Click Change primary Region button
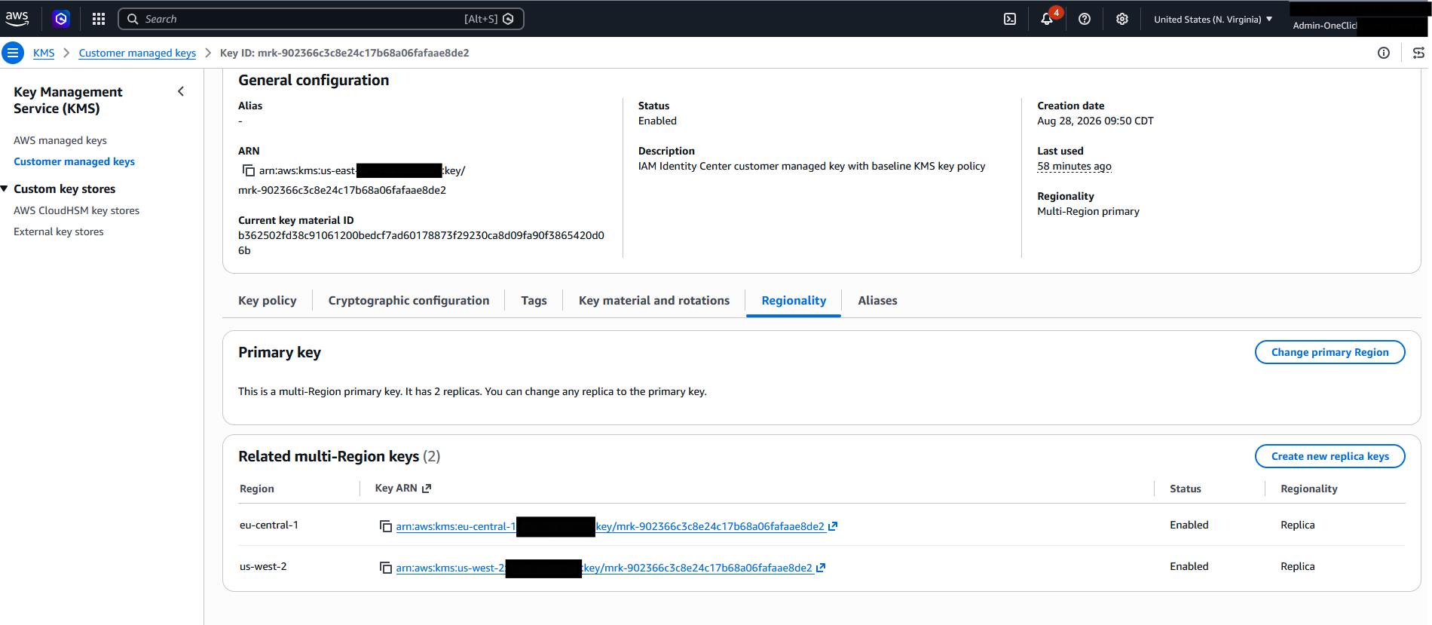 pyautogui.click(x=1329, y=352)
